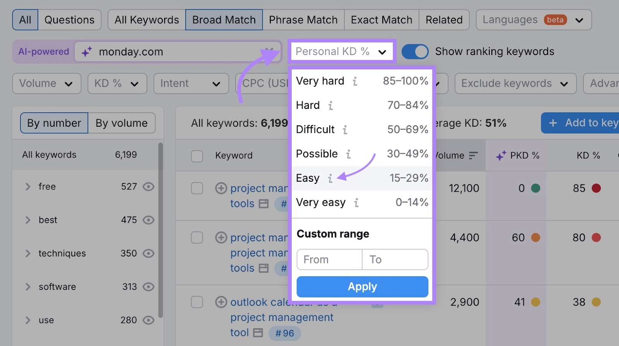
Task: Click the Add to keyword list button
Action: pyautogui.click(x=580, y=123)
